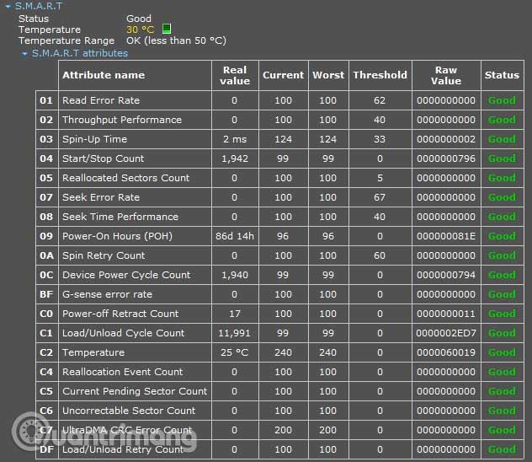This screenshot has width=532, height=462.
Task: Click the 25 °C real value
Action: [x=235, y=352]
